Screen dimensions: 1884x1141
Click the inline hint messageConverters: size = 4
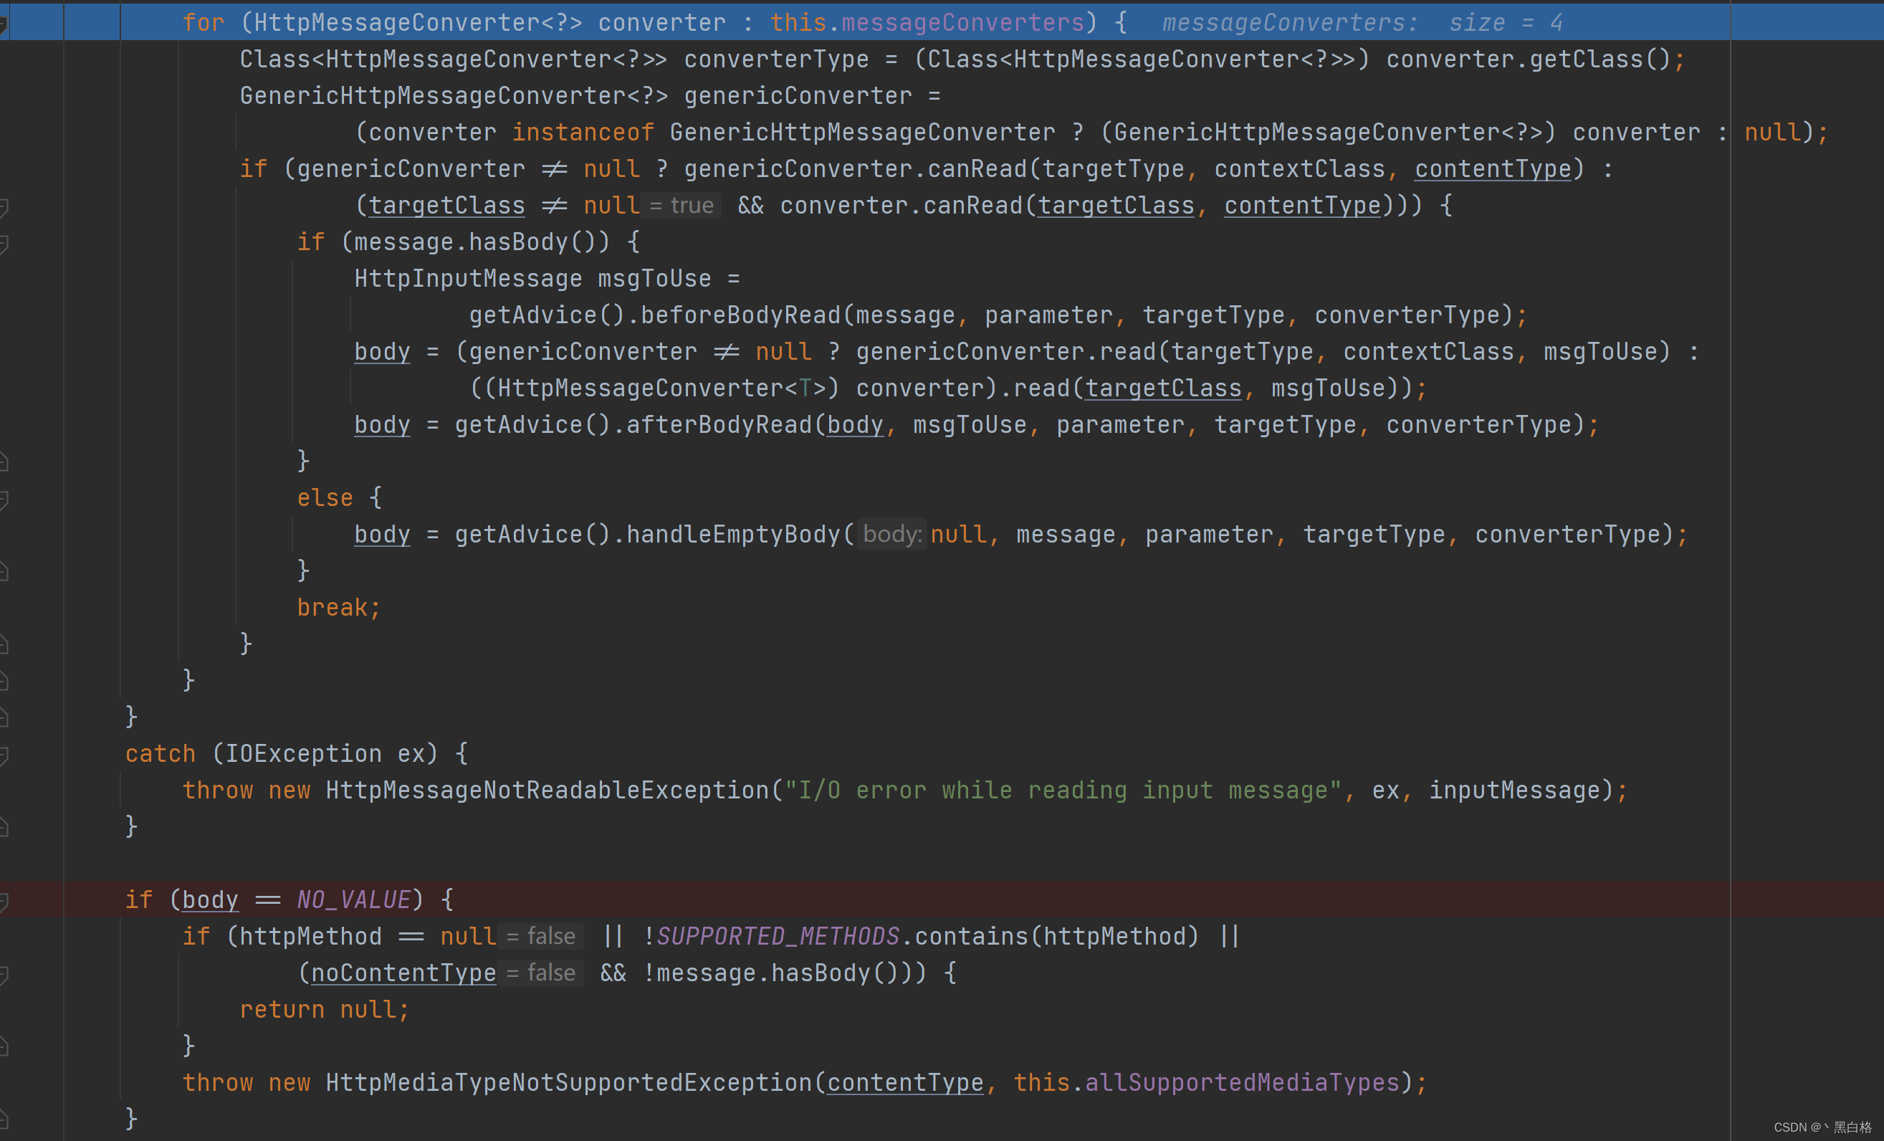coord(1361,22)
